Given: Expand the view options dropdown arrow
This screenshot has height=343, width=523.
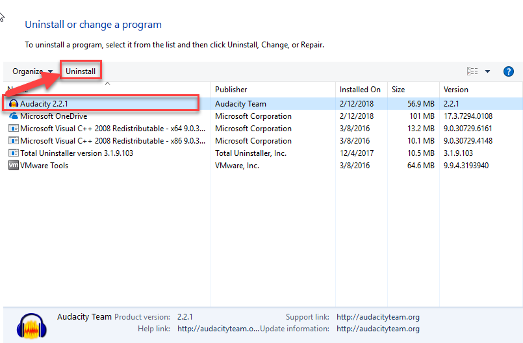Looking at the screenshot, I should click(x=487, y=71).
